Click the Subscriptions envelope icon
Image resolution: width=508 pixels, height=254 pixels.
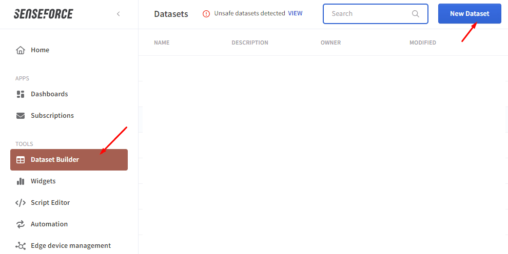(x=21, y=116)
